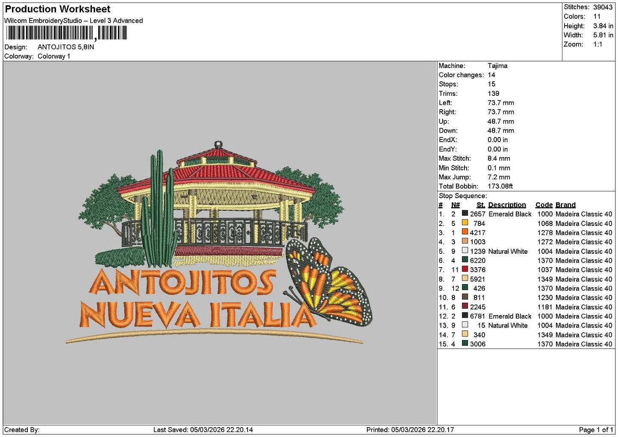This screenshot has height=437, width=618.
Task: Click 'Wilcom EmbroideryStudio – Level 3 Advanced' text
Action: coord(74,21)
